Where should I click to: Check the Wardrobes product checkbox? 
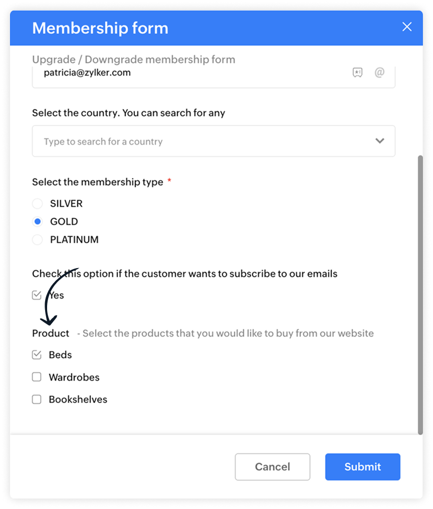[x=37, y=377]
